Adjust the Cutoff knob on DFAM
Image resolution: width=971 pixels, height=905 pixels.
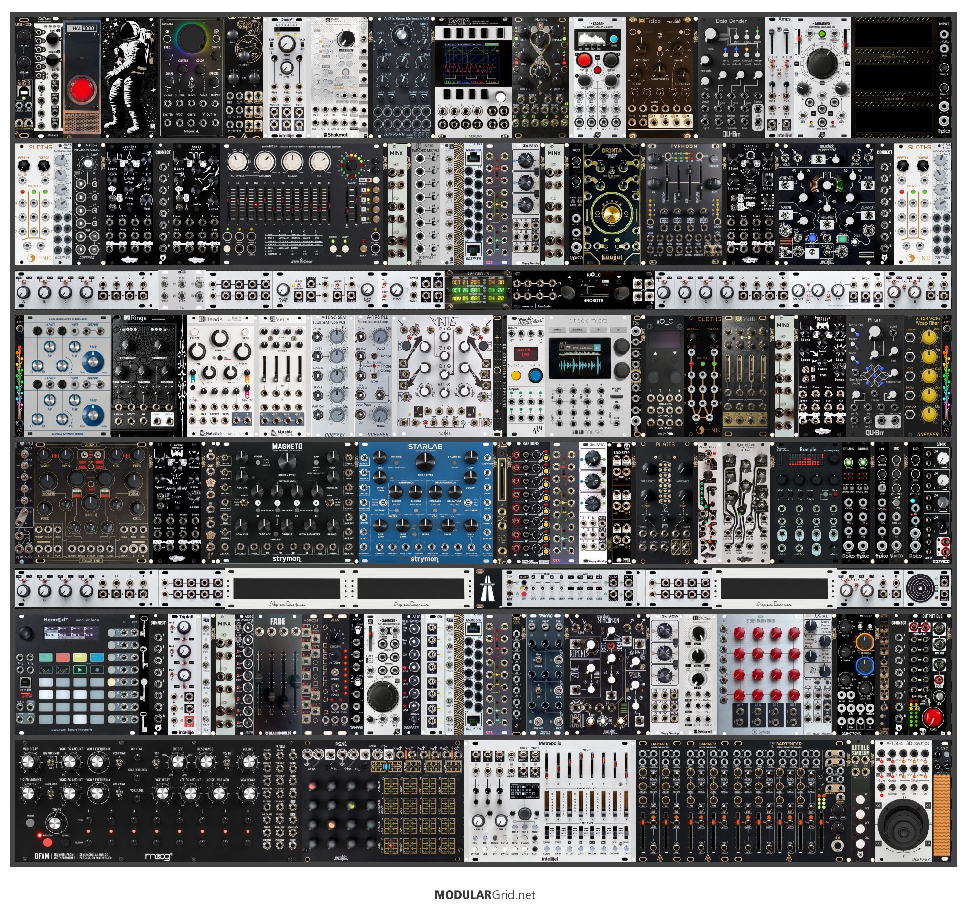click(177, 762)
